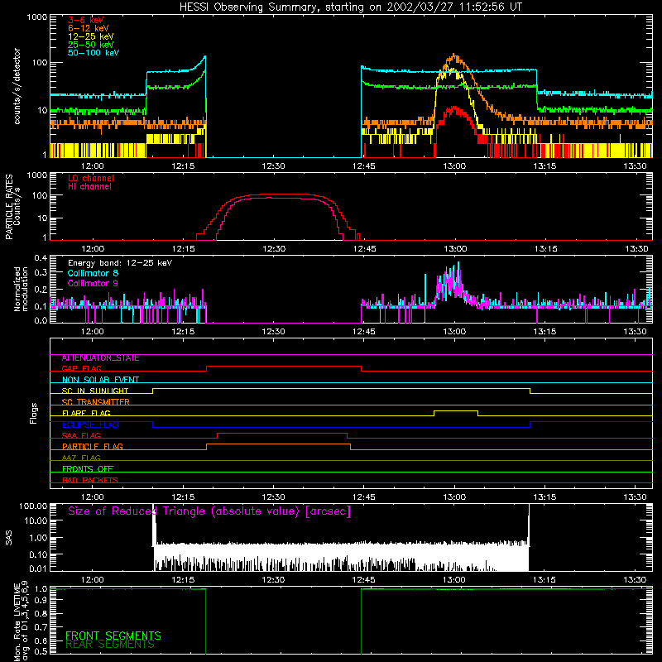Click the GAP_FLAG label

(x=81, y=368)
